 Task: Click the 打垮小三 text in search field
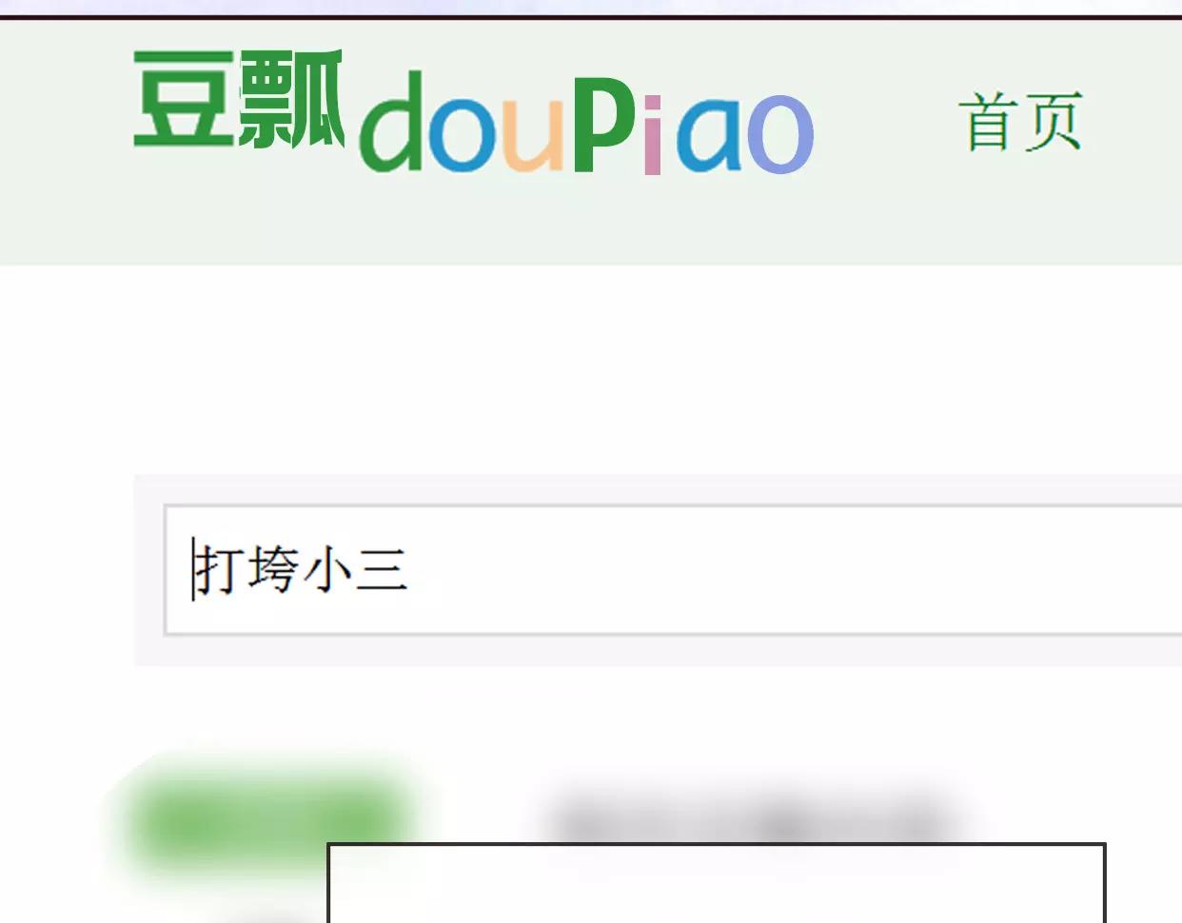[x=301, y=569]
